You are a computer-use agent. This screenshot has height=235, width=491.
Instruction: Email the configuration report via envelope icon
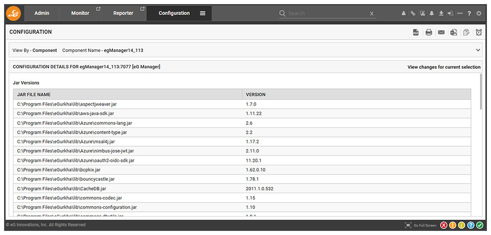click(441, 32)
